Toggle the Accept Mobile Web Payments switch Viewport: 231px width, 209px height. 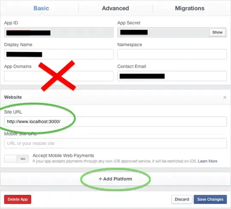click(17, 159)
